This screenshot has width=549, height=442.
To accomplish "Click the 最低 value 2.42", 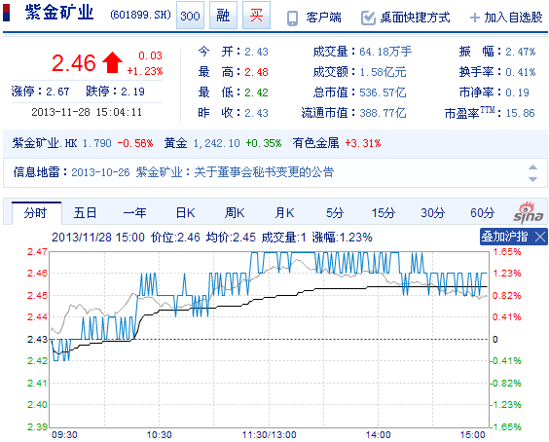I will click(x=256, y=92).
